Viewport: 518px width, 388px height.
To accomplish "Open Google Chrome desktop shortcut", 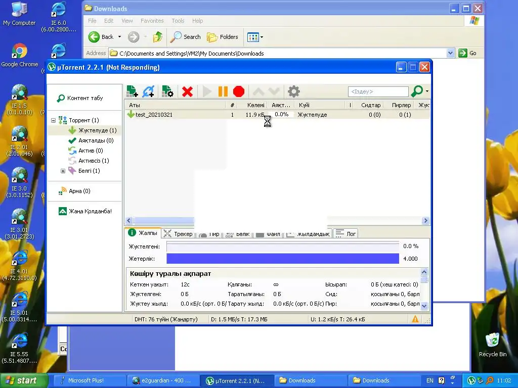I will [x=20, y=56].
